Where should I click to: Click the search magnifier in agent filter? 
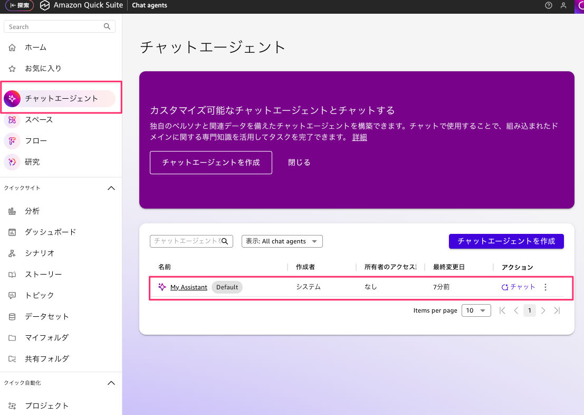pyautogui.click(x=225, y=241)
